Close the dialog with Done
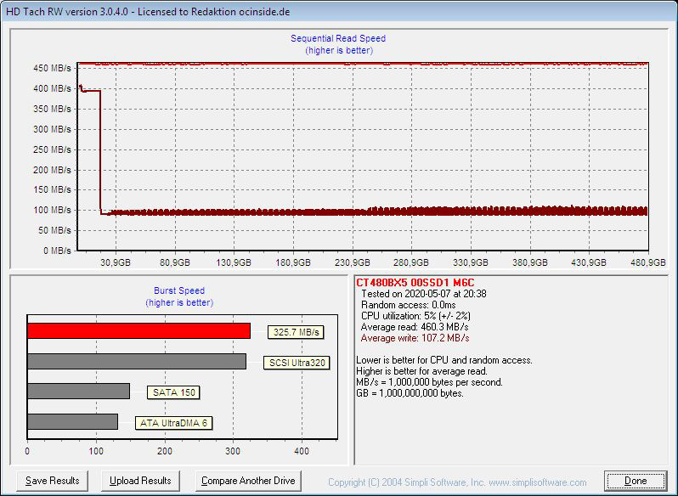The image size is (678, 496). click(x=636, y=481)
